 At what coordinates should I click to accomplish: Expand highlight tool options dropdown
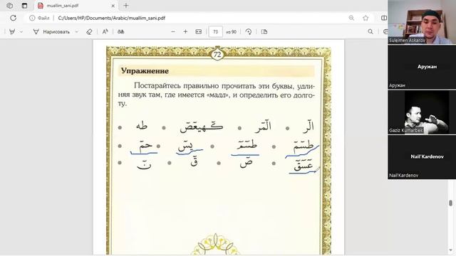[x=21, y=31]
